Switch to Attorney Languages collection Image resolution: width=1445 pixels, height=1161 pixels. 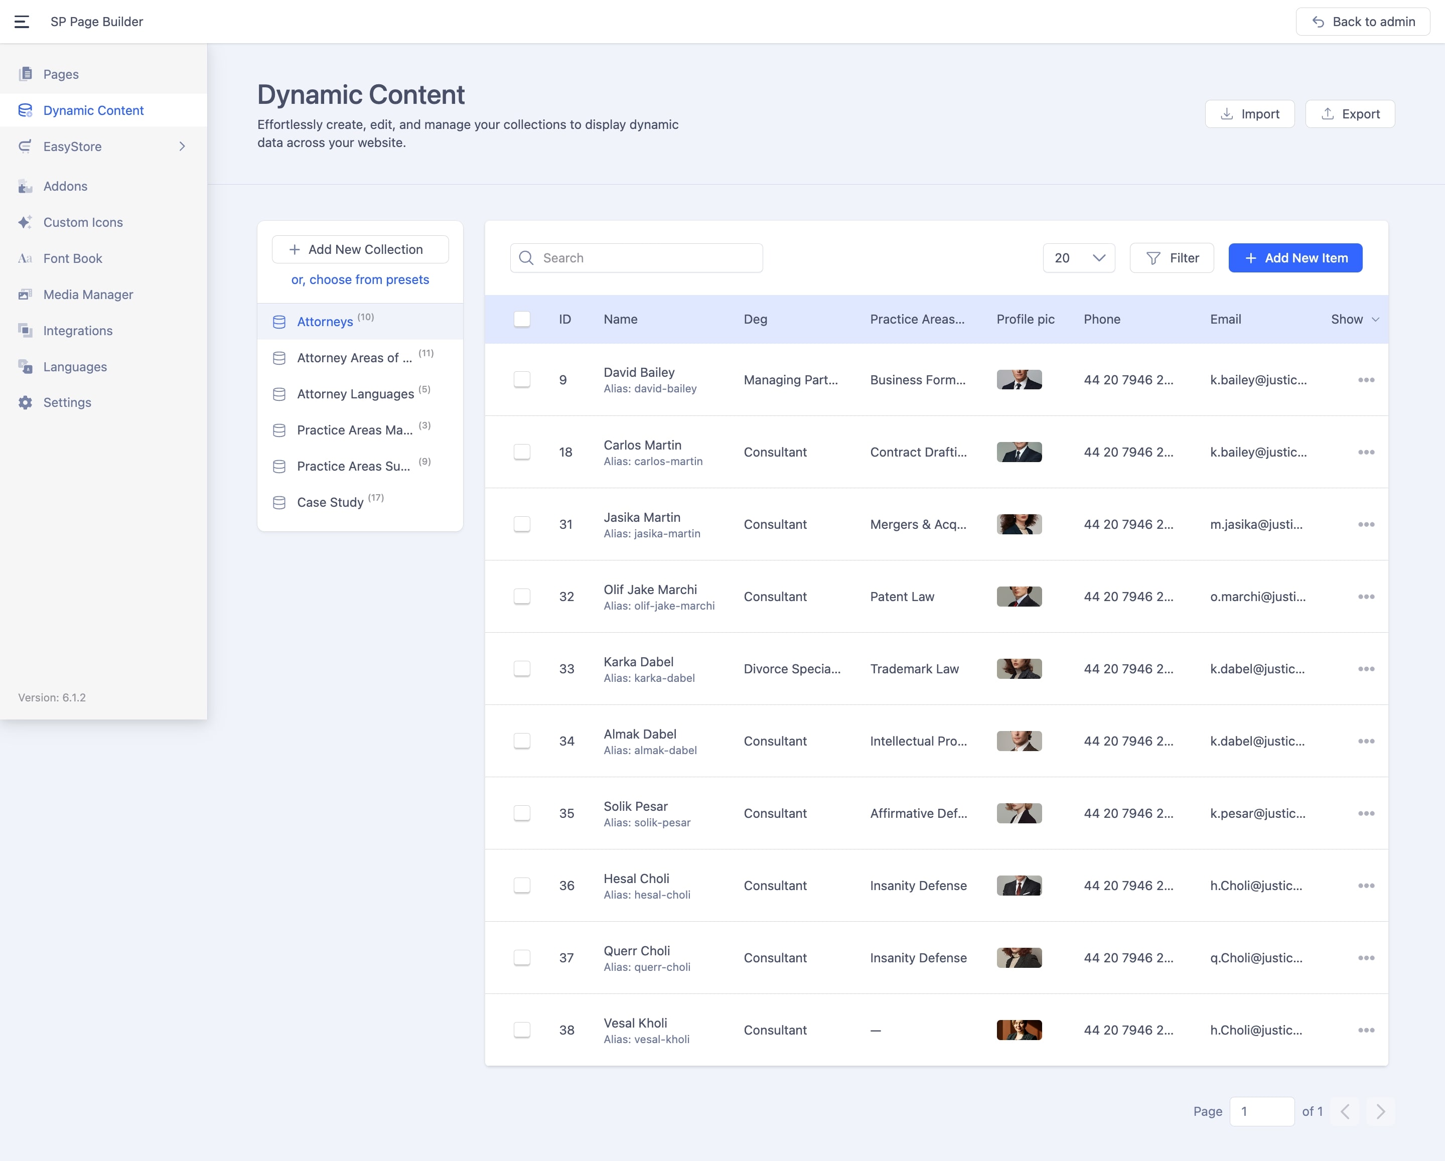tap(355, 394)
